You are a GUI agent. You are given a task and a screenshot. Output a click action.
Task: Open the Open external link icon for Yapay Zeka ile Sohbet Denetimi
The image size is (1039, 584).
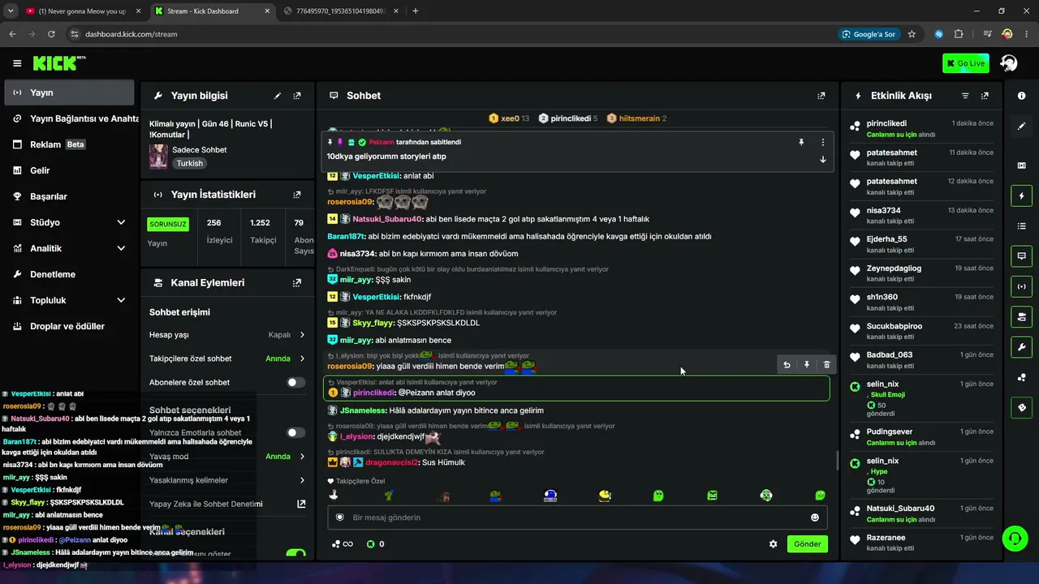tap(301, 504)
